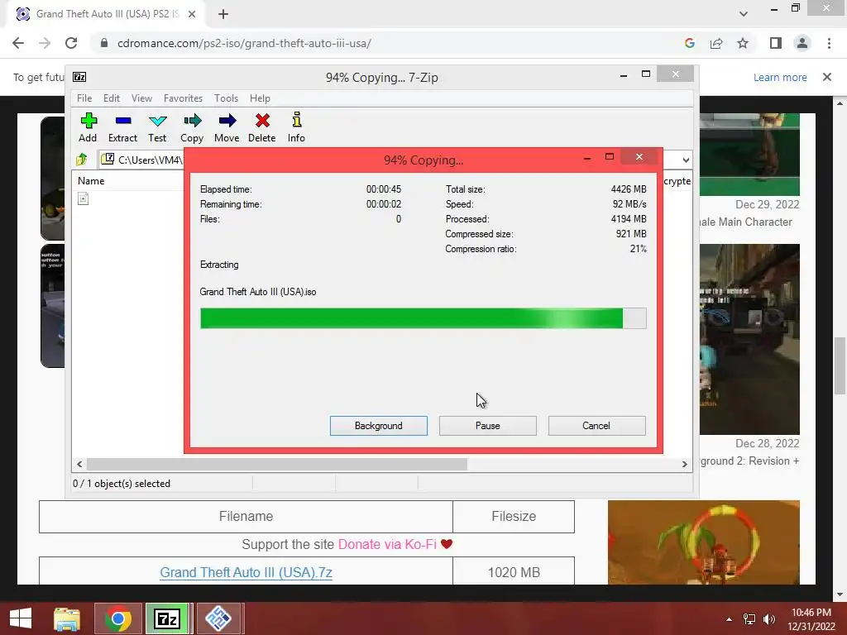
Task: Go up one folder level in 7-Zip
Action: pos(82,160)
